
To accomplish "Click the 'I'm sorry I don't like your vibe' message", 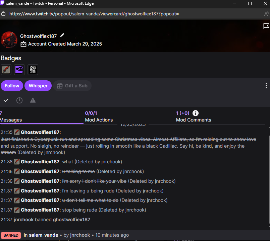I will click(94, 181).
